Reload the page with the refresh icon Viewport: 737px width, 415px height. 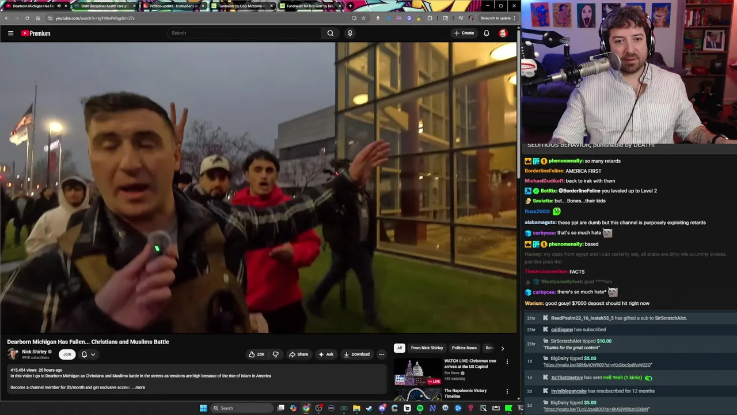[x=27, y=18]
